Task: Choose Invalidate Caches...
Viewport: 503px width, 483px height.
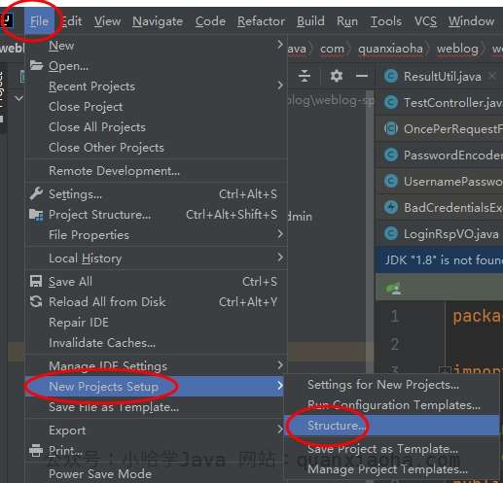Action: (x=156, y=343)
